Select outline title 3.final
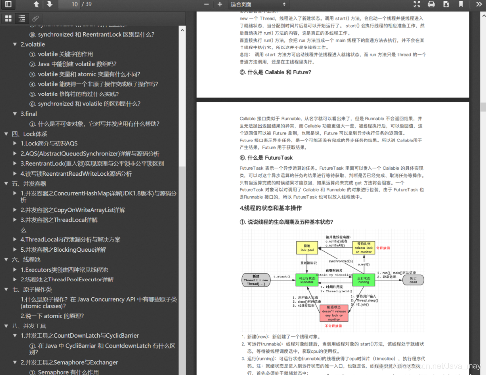Viewport: 486px width, 375px height. [29, 114]
